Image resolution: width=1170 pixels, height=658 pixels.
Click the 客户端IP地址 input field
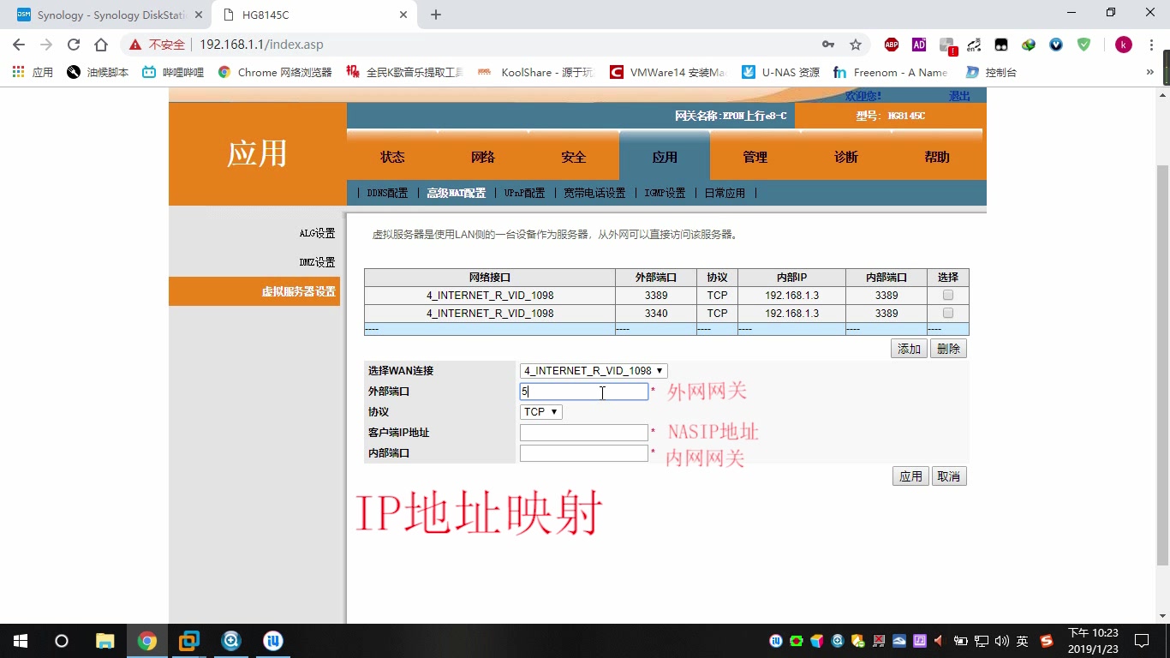click(583, 432)
